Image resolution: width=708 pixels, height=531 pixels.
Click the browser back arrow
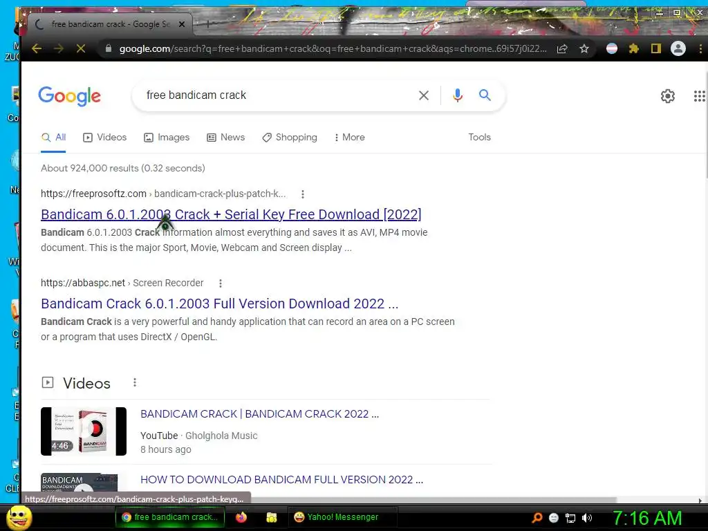pyautogui.click(x=37, y=48)
